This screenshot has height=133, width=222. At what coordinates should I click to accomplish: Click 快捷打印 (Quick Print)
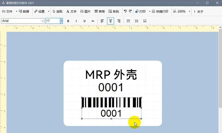(x=160, y=11)
